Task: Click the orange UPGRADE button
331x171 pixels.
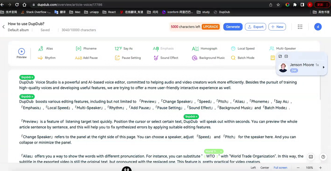Action: (211, 26)
